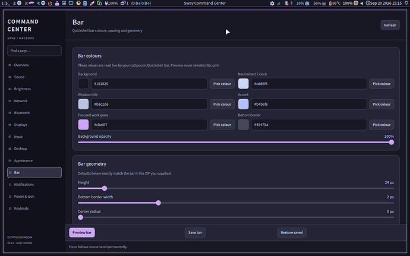Open the Bluetooth page in sidebar
Image resolution: width=410 pixels, height=256 pixels.
point(34,113)
